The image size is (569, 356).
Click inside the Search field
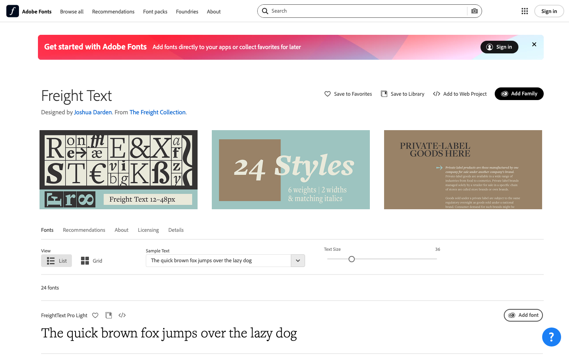pyautogui.click(x=356, y=11)
